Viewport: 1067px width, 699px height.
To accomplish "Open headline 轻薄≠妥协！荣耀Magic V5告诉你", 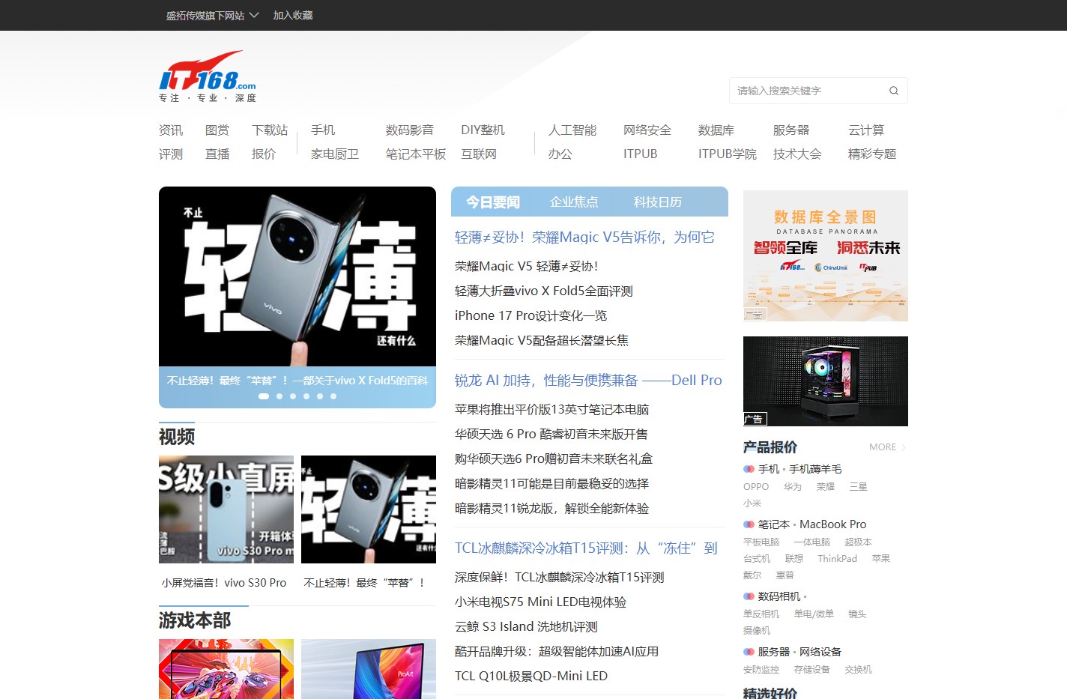I will pos(584,237).
